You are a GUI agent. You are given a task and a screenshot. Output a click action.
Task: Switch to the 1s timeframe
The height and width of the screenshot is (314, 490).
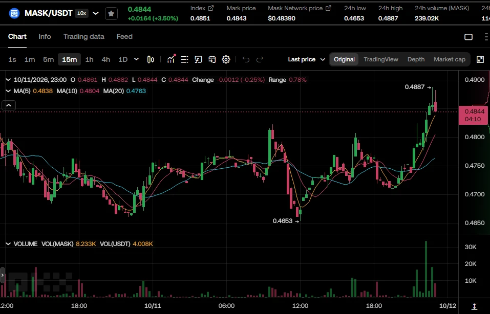(x=12, y=59)
